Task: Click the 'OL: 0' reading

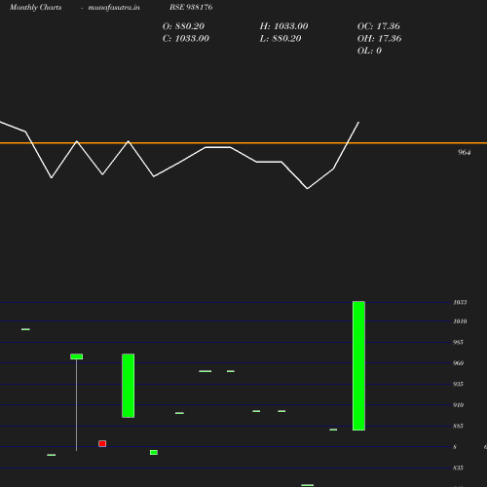Action: 369,51
